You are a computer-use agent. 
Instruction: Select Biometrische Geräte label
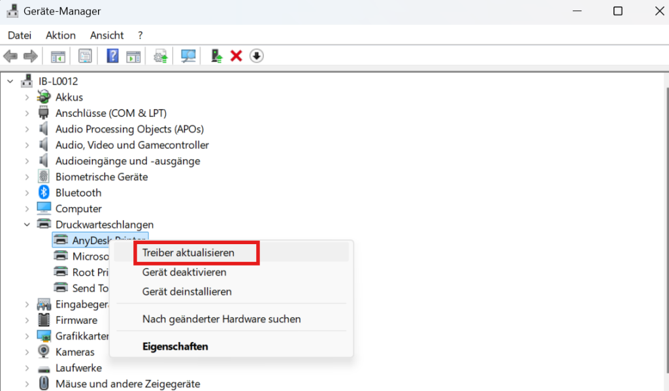coord(101,176)
